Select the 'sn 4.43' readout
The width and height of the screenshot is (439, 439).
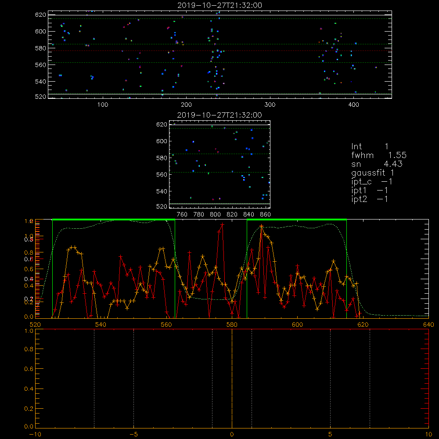[x=377, y=164]
